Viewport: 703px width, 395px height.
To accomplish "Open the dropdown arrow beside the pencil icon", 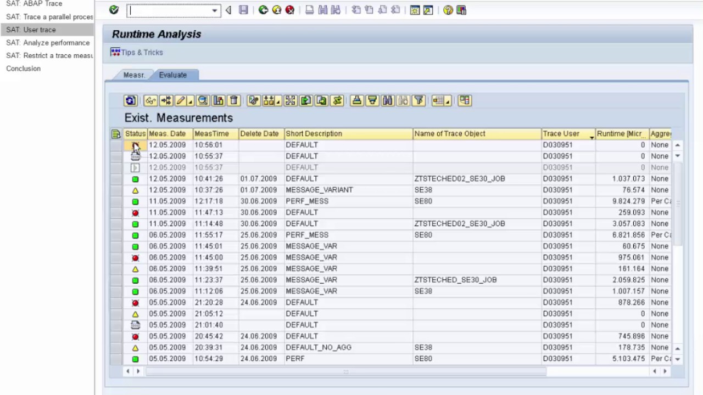I will coord(191,100).
